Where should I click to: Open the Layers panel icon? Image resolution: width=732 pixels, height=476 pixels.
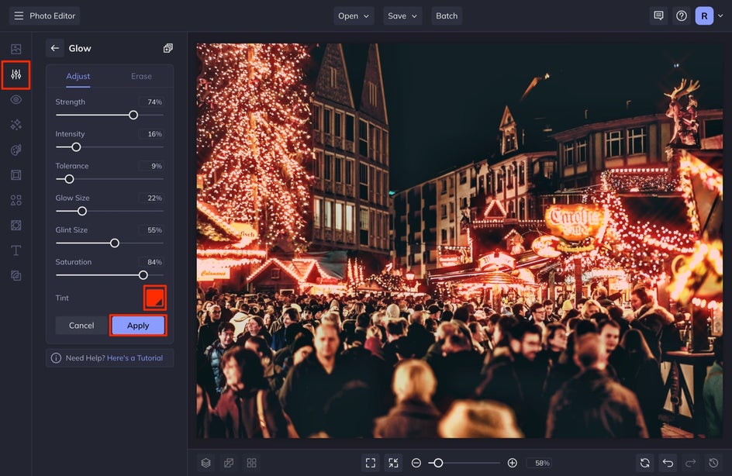[x=206, y=463]
